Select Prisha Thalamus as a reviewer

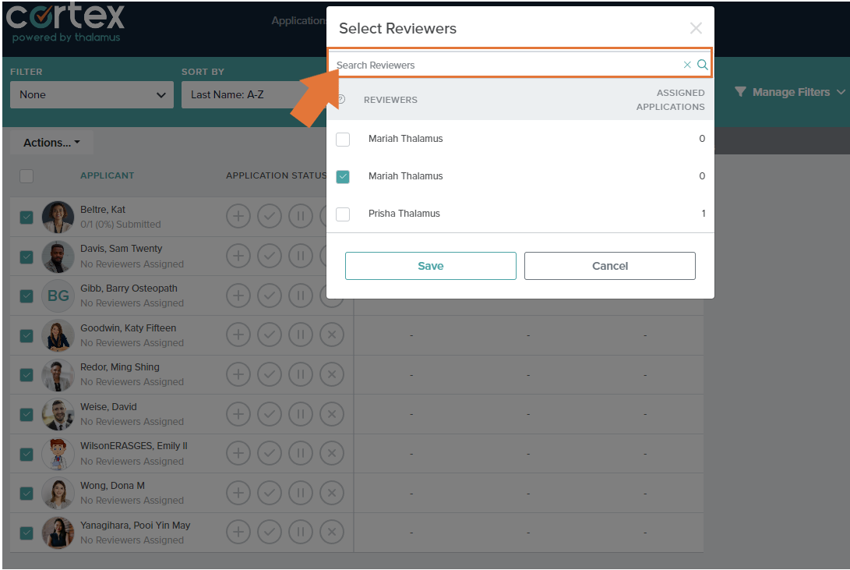(x=343, y=214)
